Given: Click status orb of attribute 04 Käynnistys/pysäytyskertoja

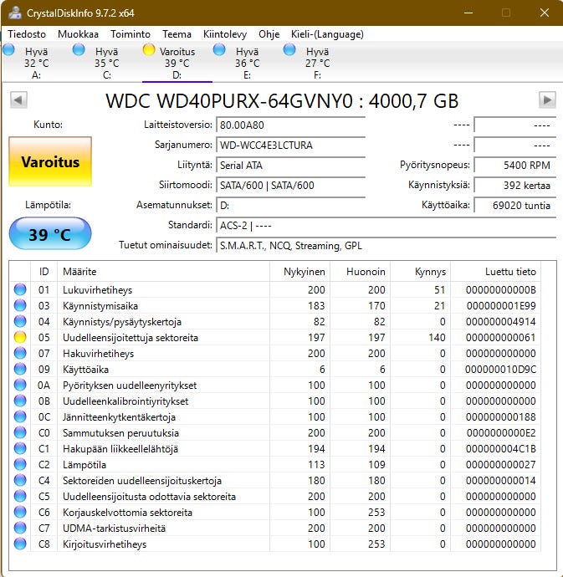Looking at the screenshot, I should (x=20, y=321).
